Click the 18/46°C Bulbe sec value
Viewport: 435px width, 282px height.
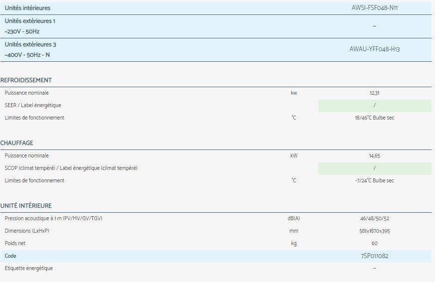pos(374,118)
